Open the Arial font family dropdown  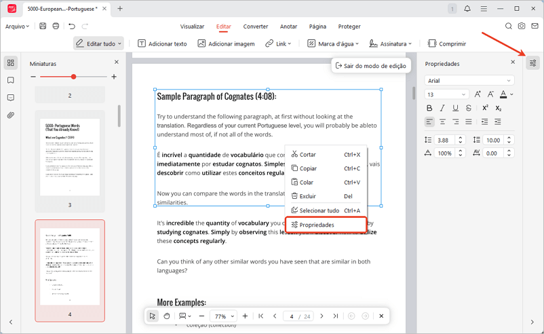(x=469, y=81)
